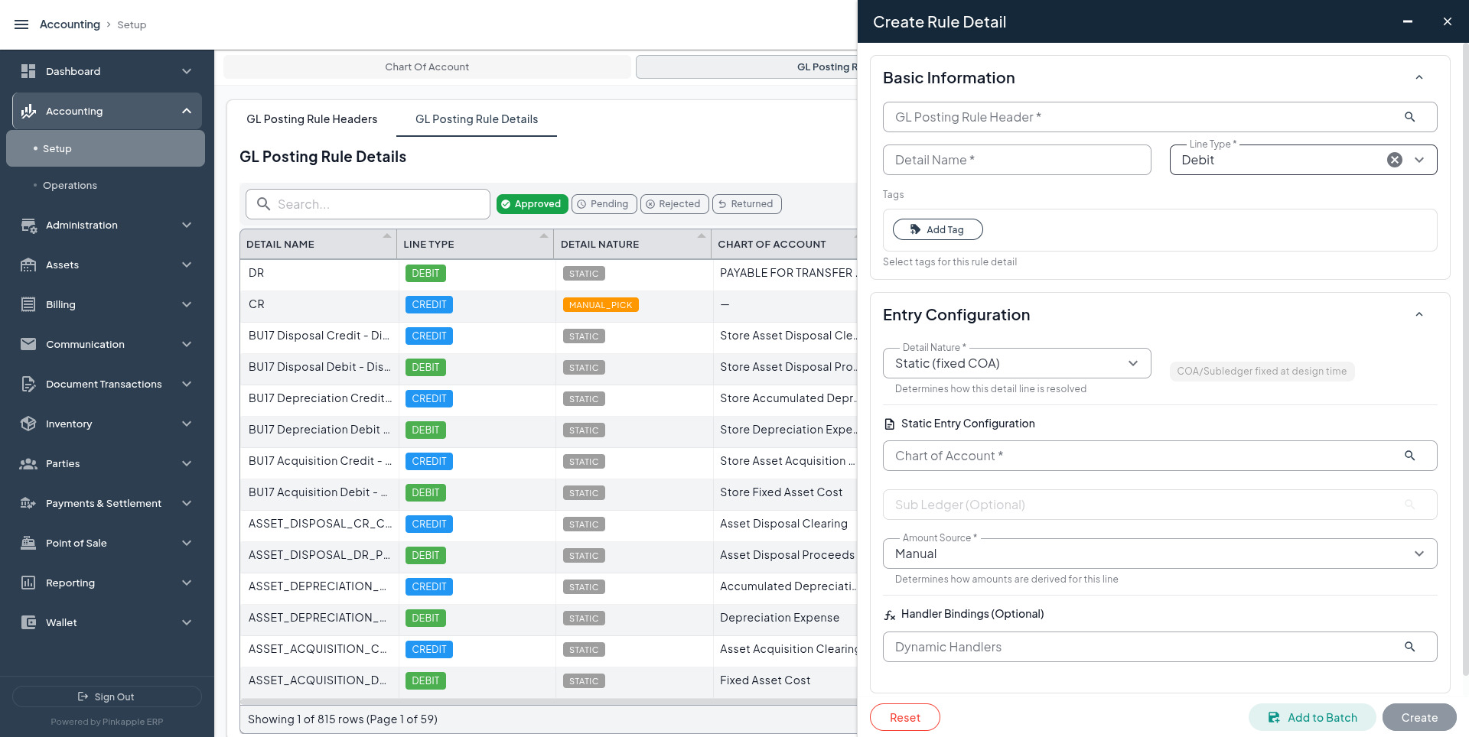Select the GL Posting Rule Details tab
Viewport: 1469px width, 737px height.
(x=477, y=119)
